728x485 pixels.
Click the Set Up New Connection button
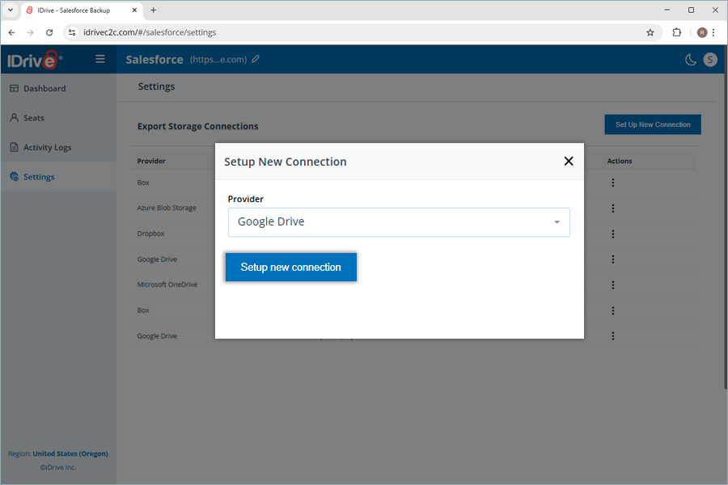tap(653, 124)
